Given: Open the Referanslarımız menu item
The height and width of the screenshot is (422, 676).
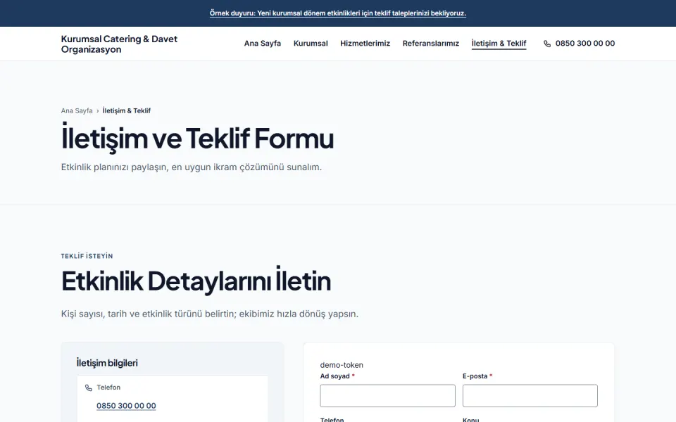Looking at the screenshot, I should [x=431, y=43].
